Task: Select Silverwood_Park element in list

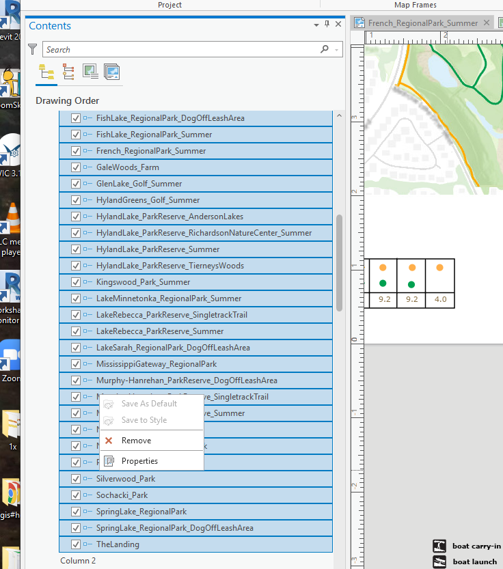Action: (x=126, y=479)
